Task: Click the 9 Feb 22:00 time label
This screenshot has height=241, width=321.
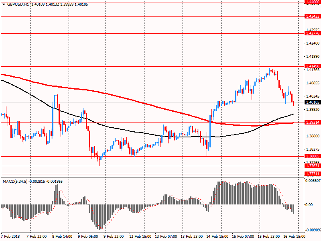Action: pos(114,237)
